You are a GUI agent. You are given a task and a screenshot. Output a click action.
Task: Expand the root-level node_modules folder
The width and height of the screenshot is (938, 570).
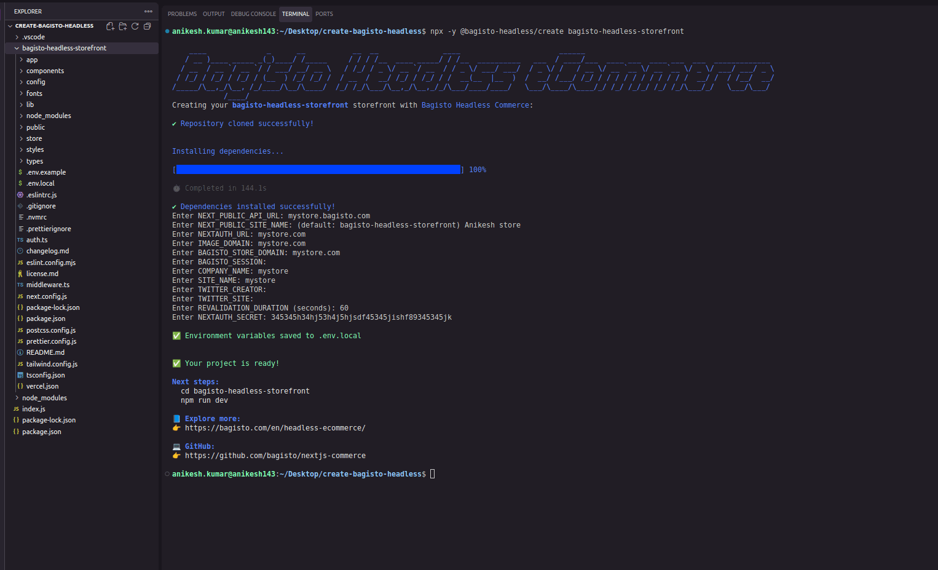click(x=44, y=398)
